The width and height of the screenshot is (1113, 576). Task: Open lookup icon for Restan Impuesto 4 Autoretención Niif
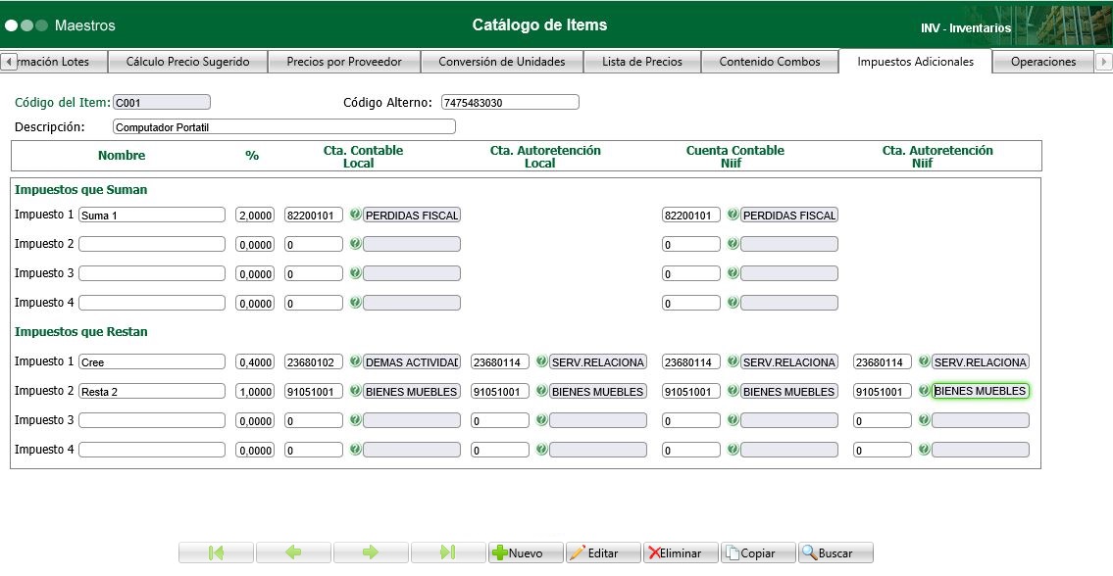tap(924, 449)
